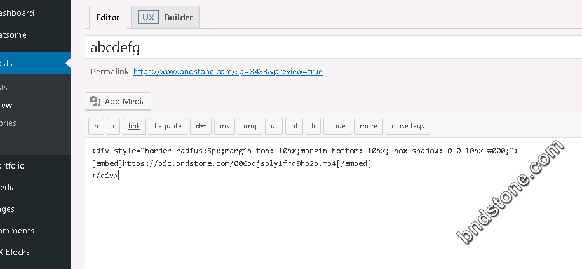Viewport: 582px width, 269px height.
Task: Open the Categories submenu item
Action: [x=8, y=123]
